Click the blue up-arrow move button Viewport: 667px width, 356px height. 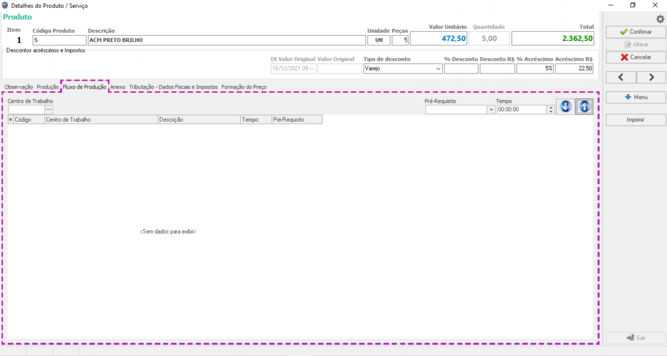584,107
